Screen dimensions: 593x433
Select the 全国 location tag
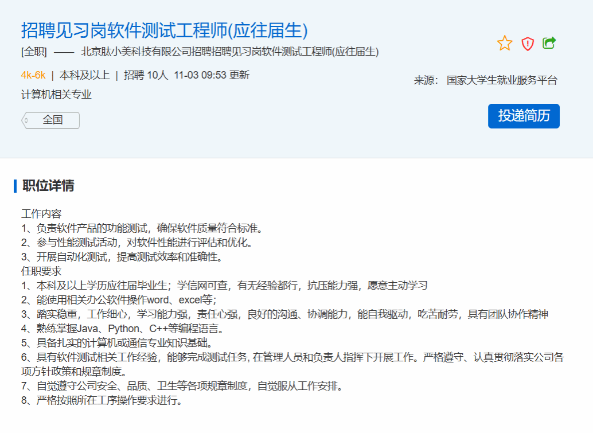pos(52,120)
